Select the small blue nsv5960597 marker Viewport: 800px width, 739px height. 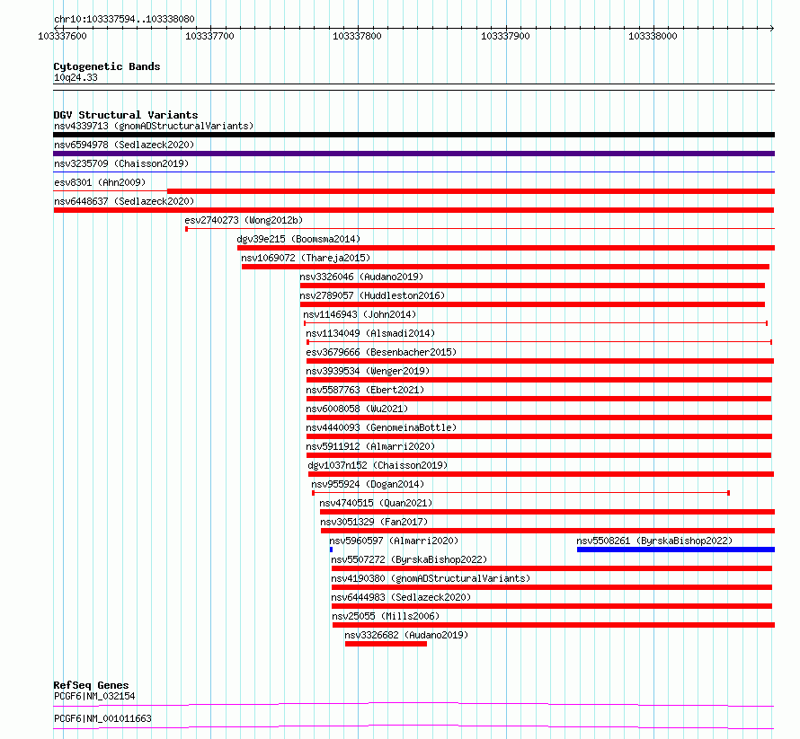coord(331,550)
